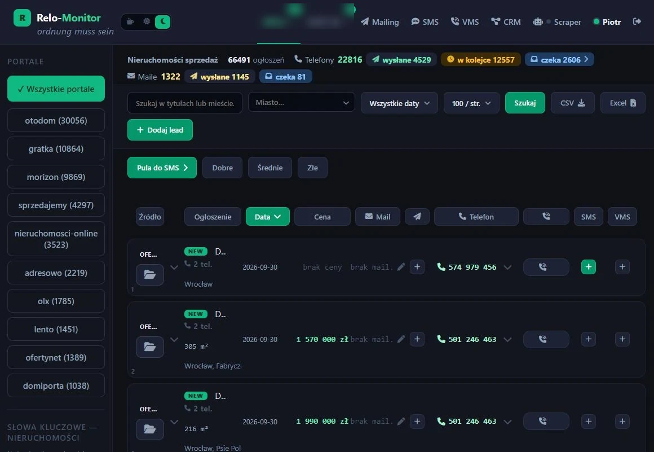Expand phone list for 574 979 456
Image resolution: width=654 pixels, height=452 pixels.
point(507,267)
